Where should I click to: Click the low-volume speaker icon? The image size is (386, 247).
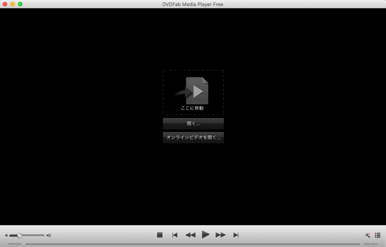(x=7, y=236)
